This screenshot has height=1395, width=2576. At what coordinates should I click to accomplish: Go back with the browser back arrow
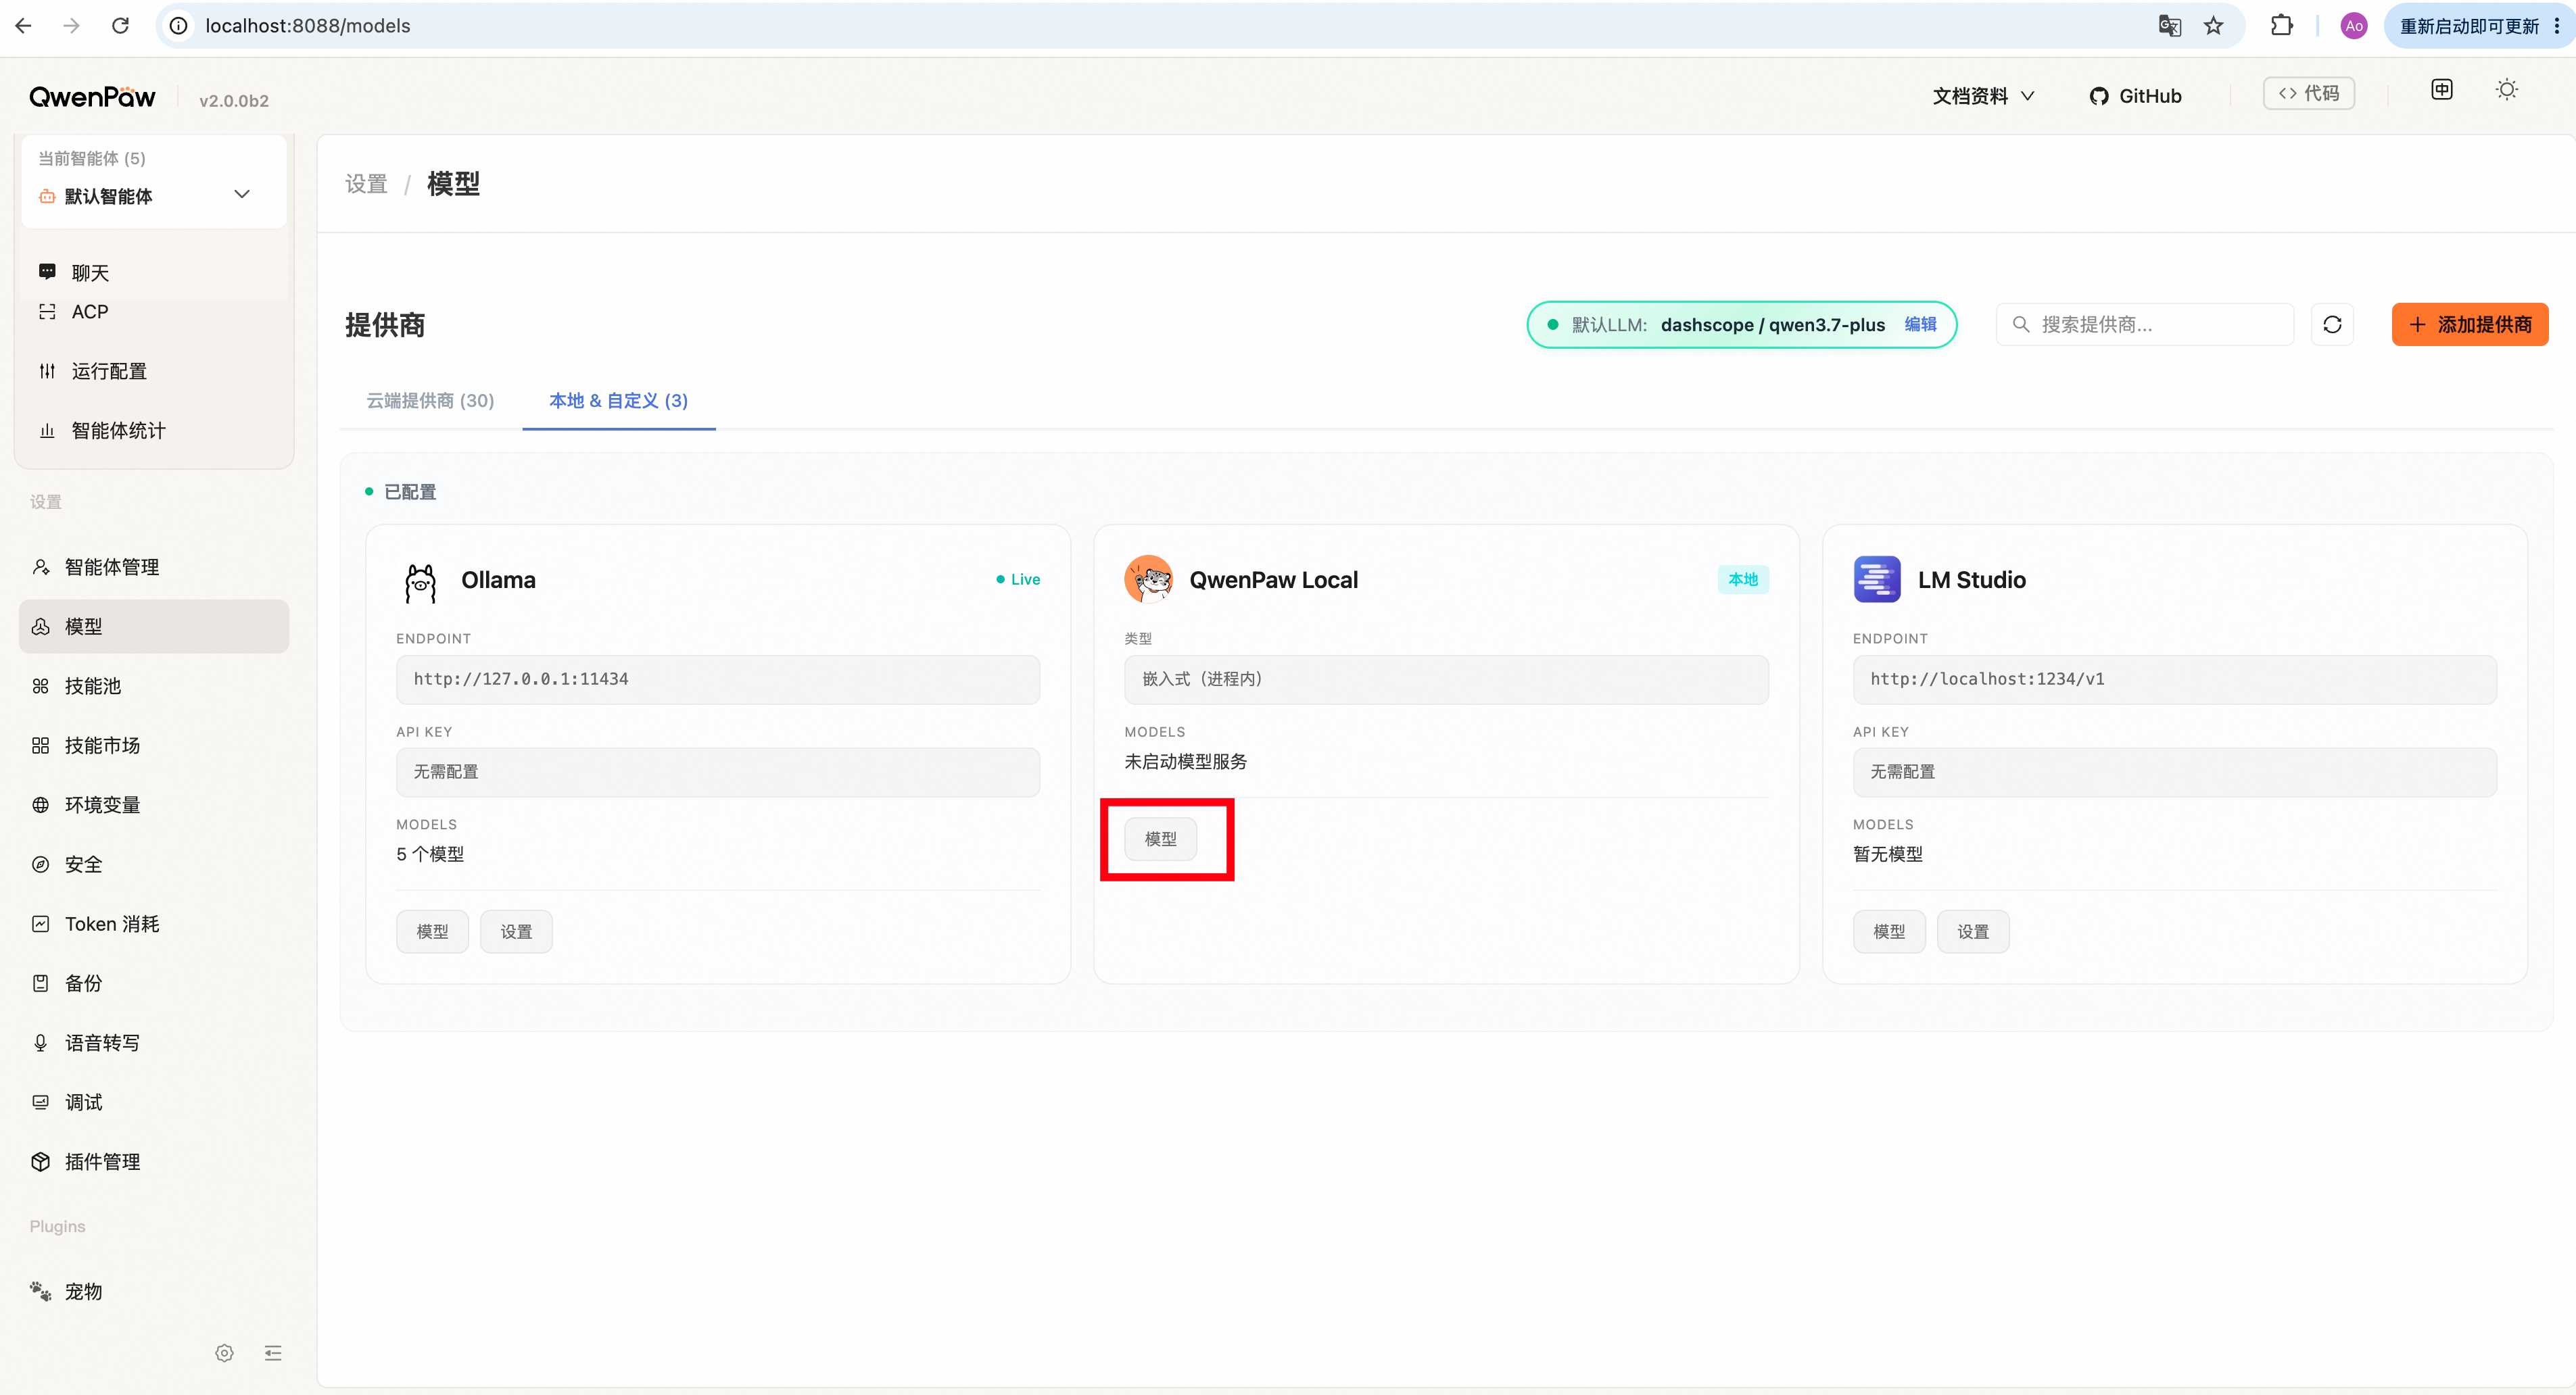tap(24, 26)
